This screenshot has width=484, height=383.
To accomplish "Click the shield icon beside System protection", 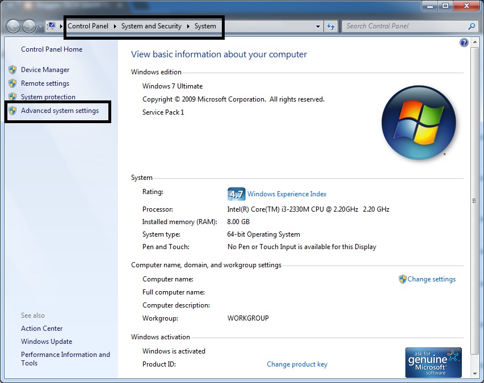I will (x=12, y=97).
